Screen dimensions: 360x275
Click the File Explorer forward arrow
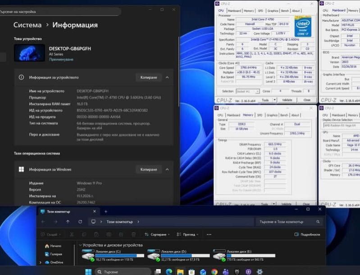pos(55,222)
